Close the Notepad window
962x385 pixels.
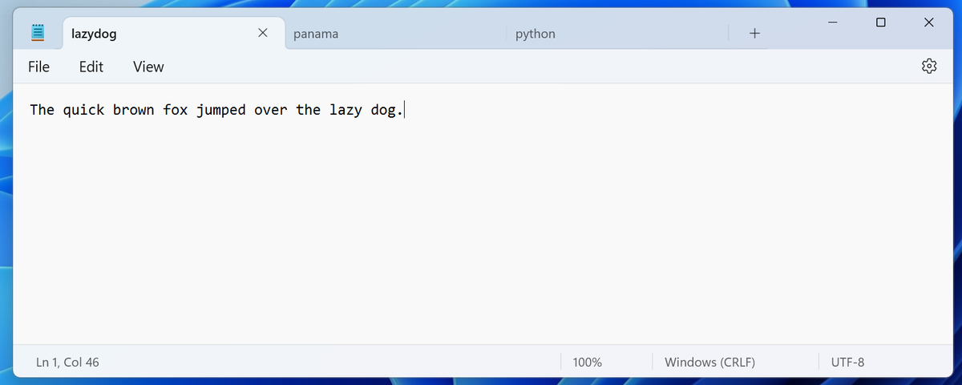coord(928,22)
